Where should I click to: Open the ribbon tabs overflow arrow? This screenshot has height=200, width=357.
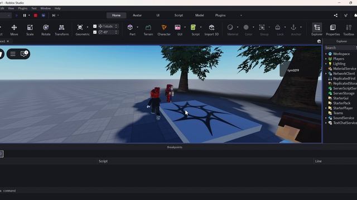[241, 16]
